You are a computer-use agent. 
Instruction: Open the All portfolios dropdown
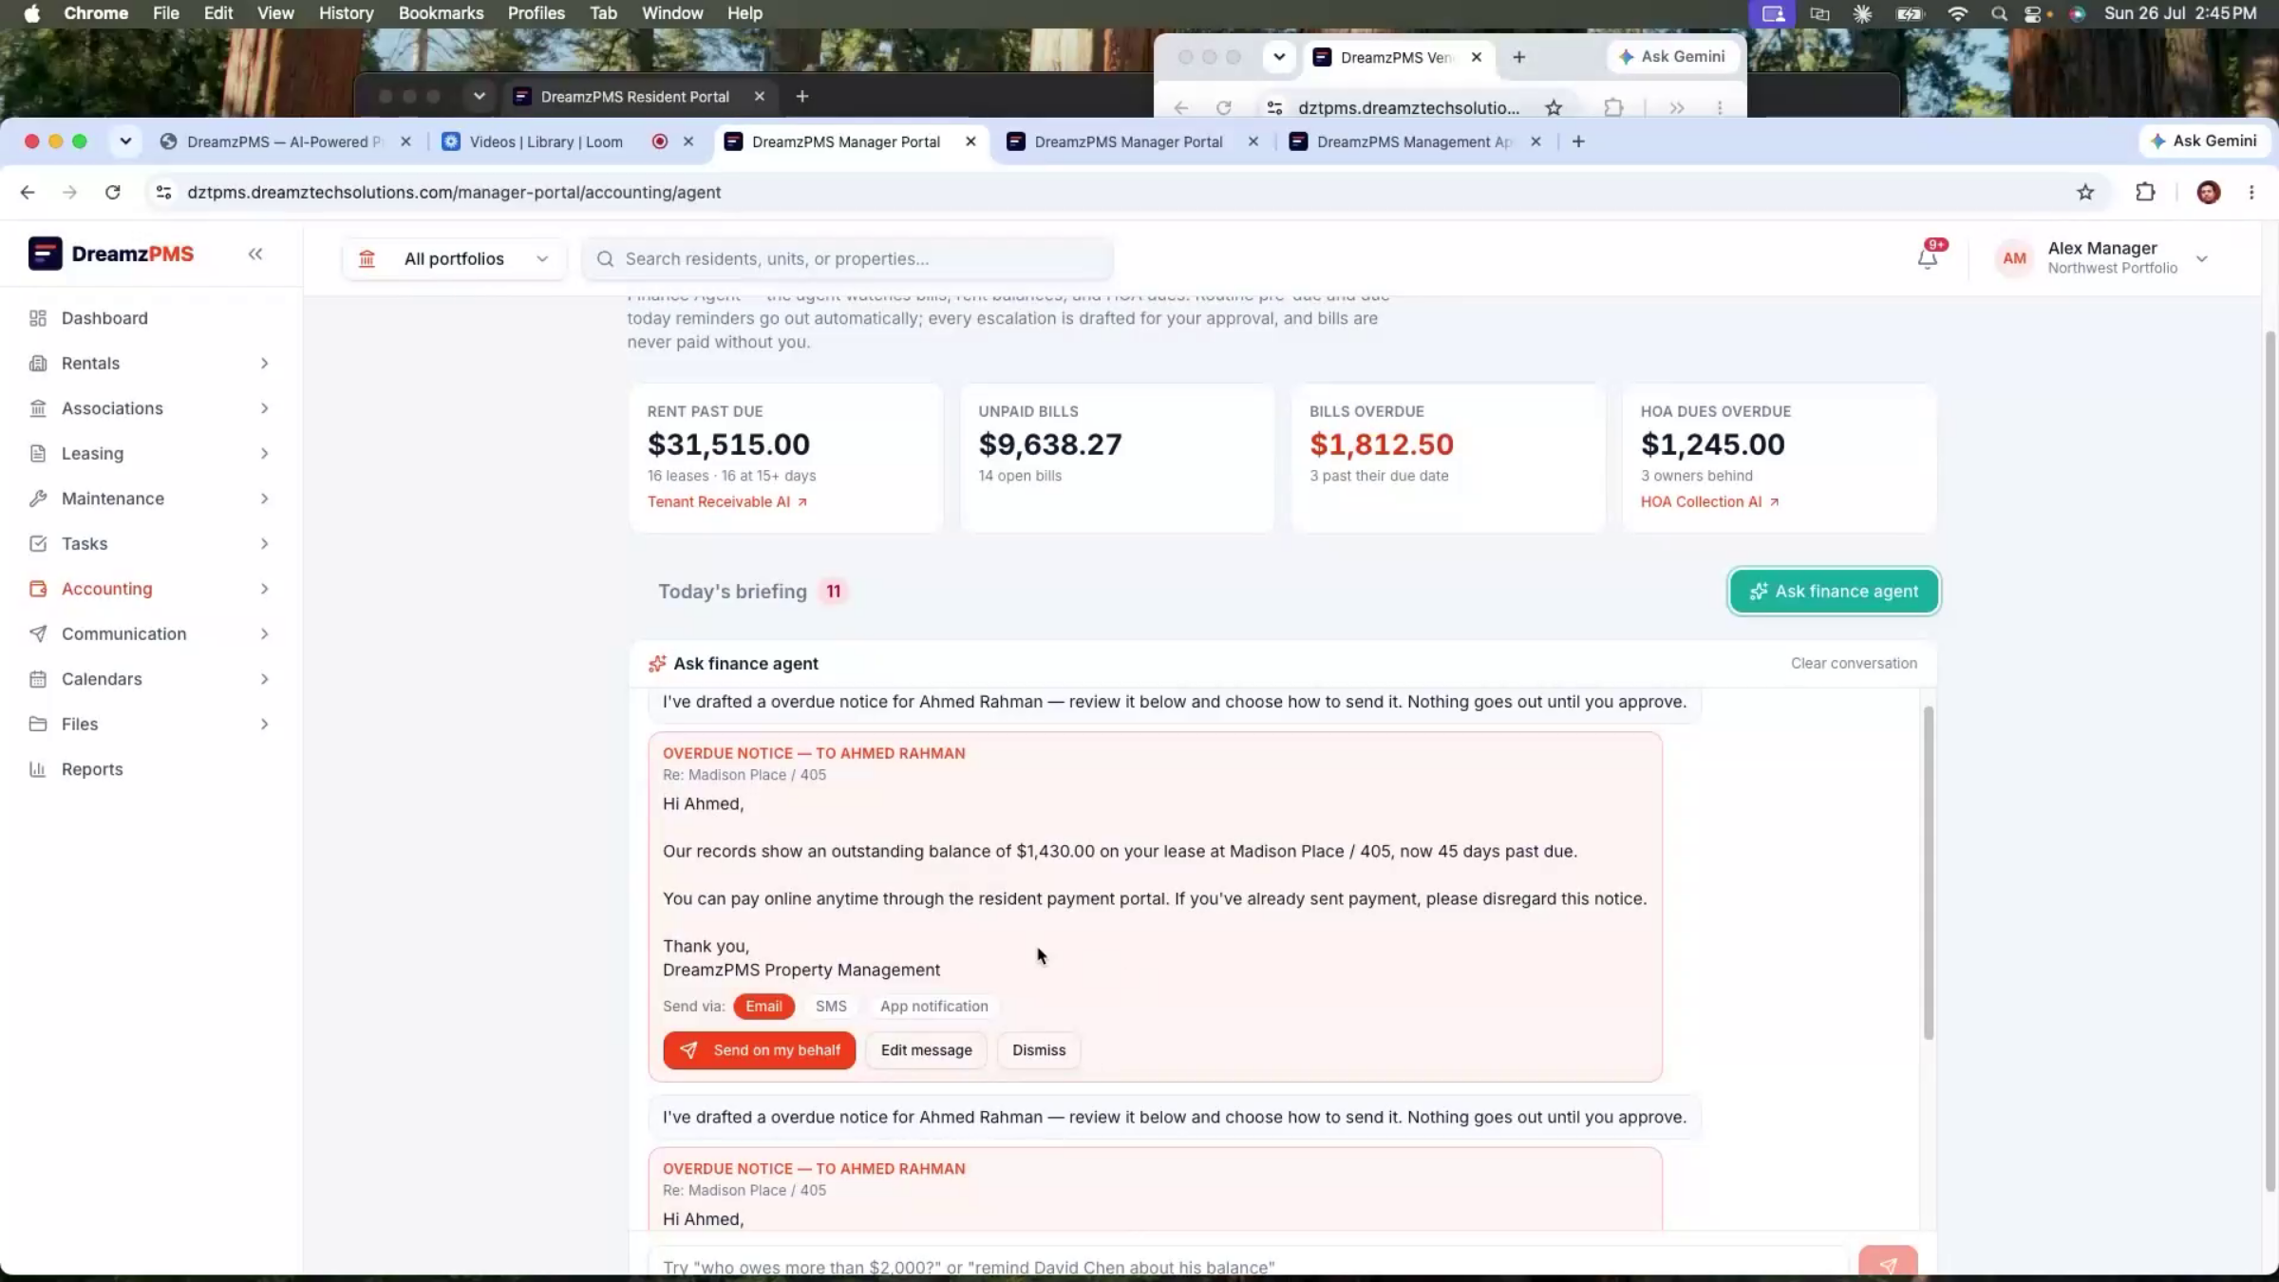(454, 258)
